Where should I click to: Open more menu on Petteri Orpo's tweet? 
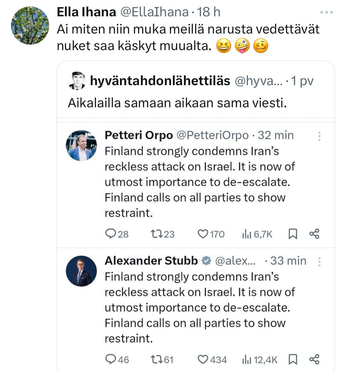tap(320, 136)
